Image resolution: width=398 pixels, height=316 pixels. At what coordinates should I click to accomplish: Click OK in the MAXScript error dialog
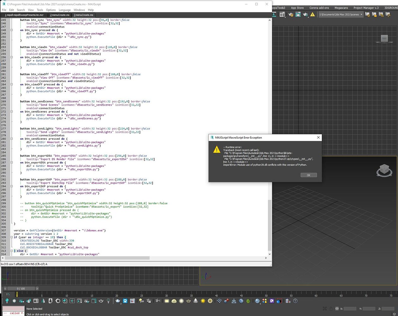pyautogui.click(x=309, y=175)
